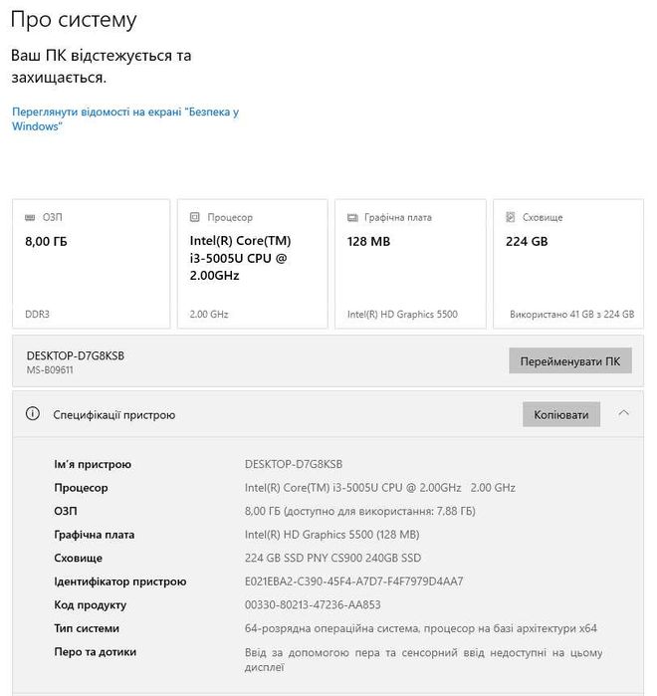Click the Сховище storage drive icon
The height and width of the screenshot is (696, 657).
[x=511, y=217]
